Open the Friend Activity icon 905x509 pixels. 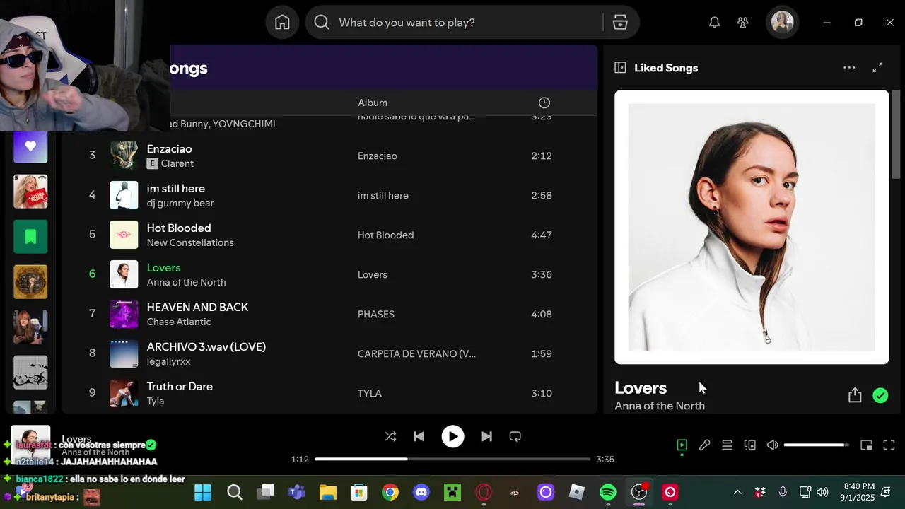click(x=742, y=23)
